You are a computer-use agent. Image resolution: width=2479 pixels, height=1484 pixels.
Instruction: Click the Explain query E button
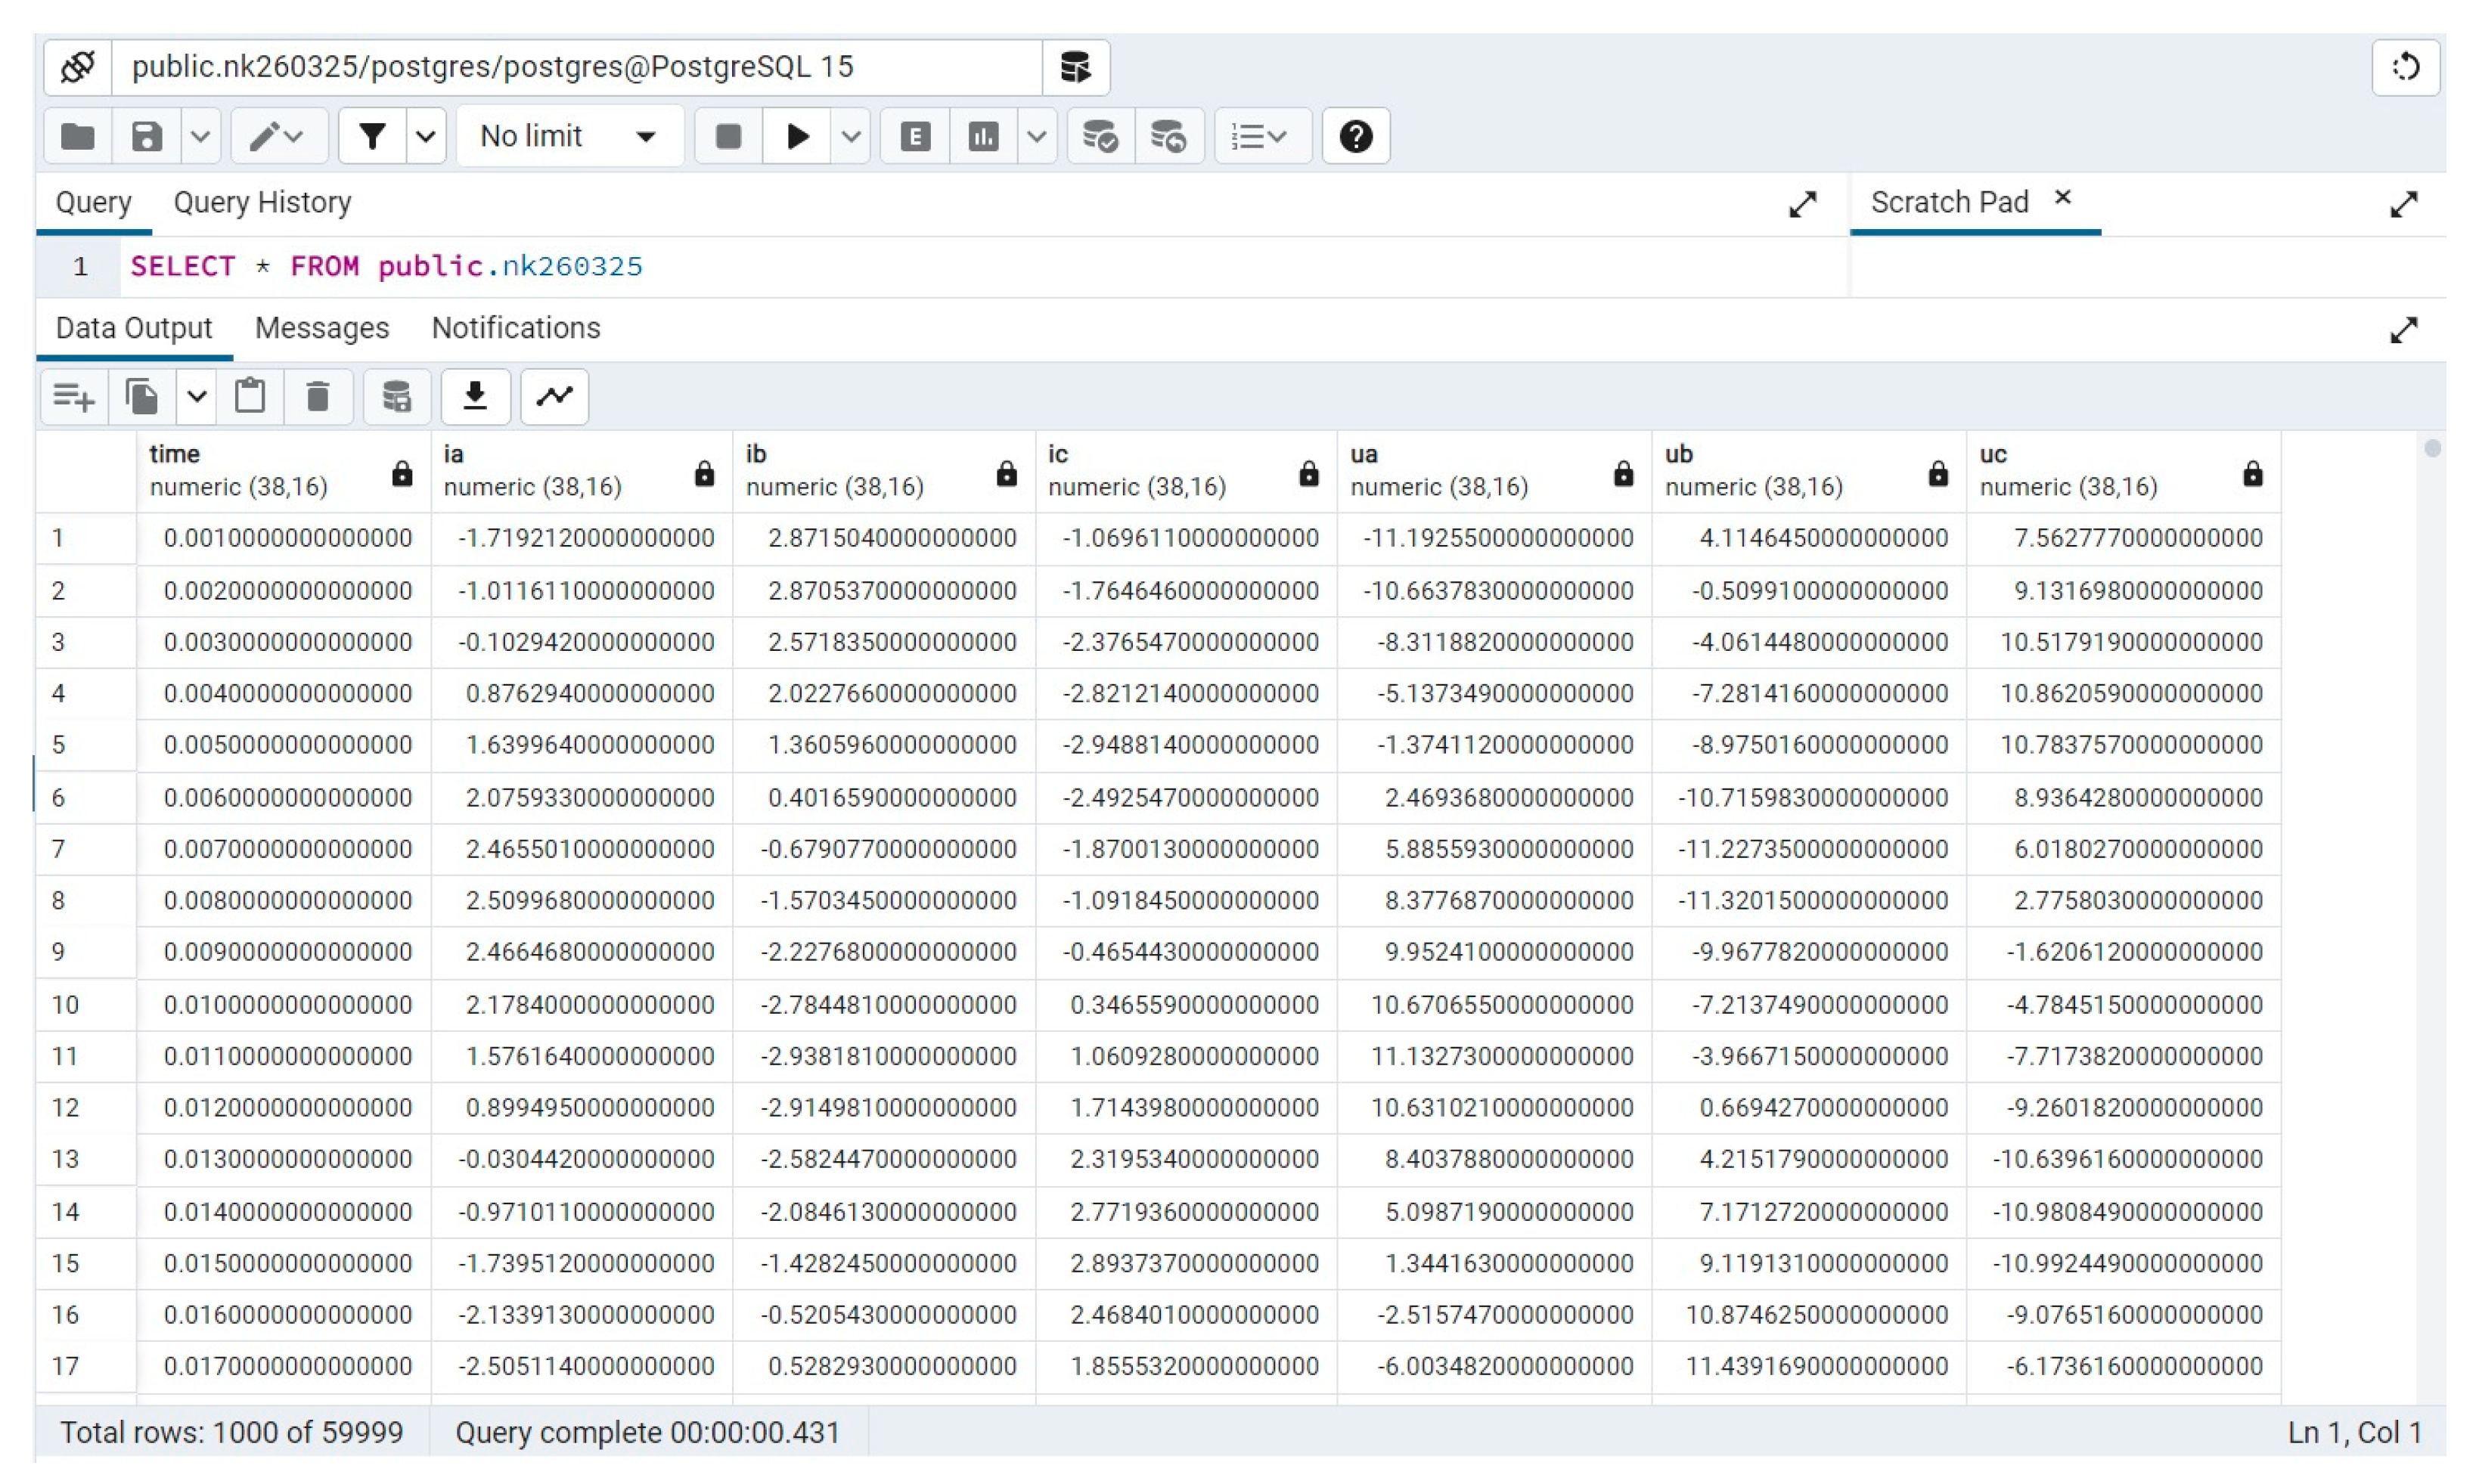pos(915,136)
